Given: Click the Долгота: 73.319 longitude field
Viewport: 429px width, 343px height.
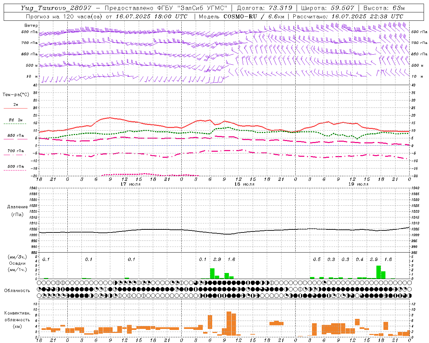Looking at the screenshot, I should pyautogui.click(x=264, y=8).
